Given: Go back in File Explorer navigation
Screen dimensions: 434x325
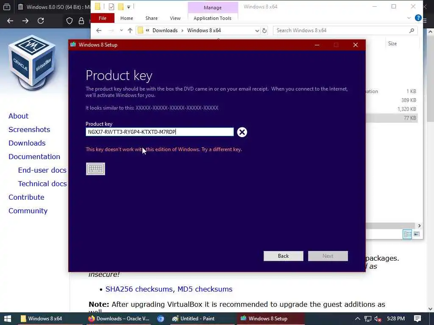Looking at the screenshot, I should tap(99, 30).
